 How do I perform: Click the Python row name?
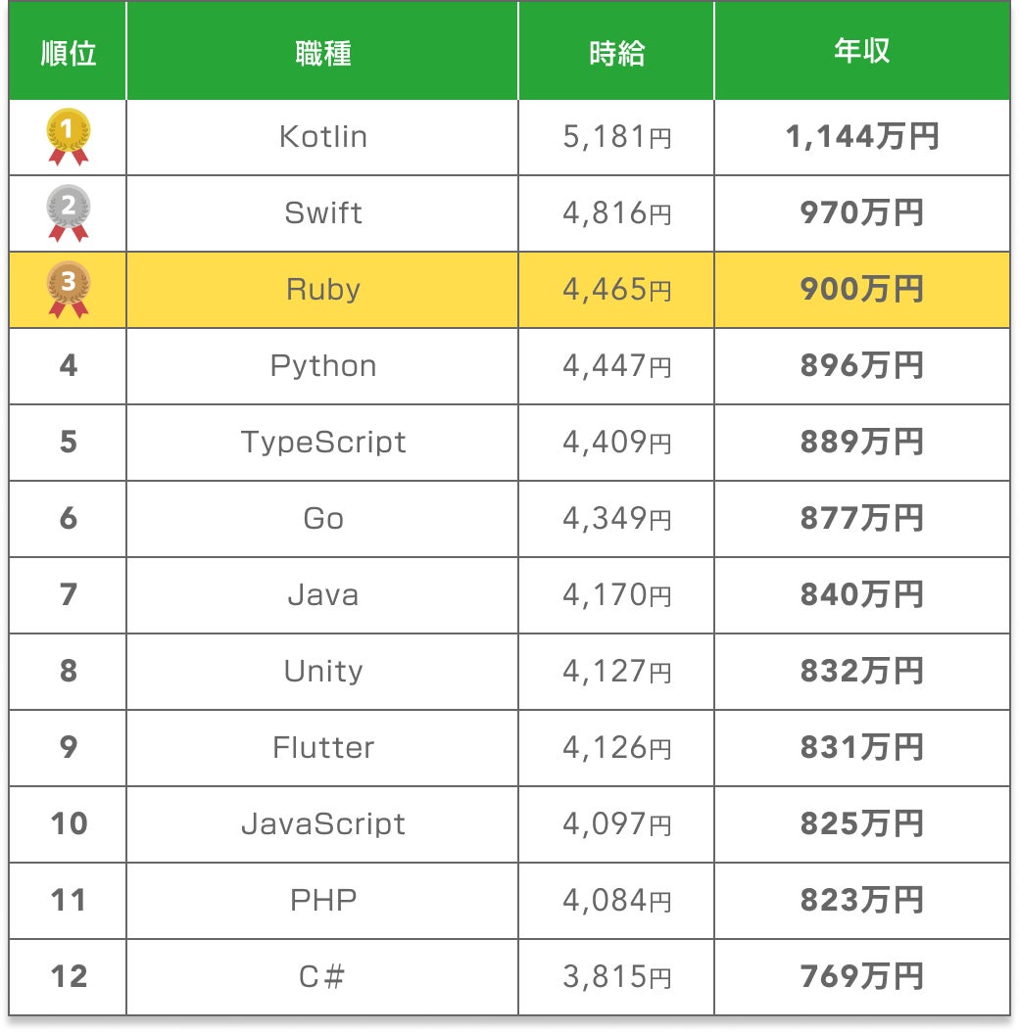click(x=322, y=365)
